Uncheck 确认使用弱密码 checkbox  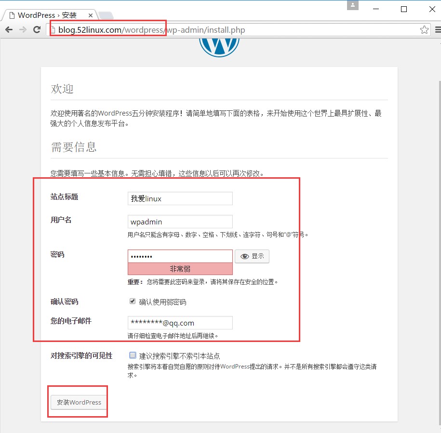(x=133, y=301)
